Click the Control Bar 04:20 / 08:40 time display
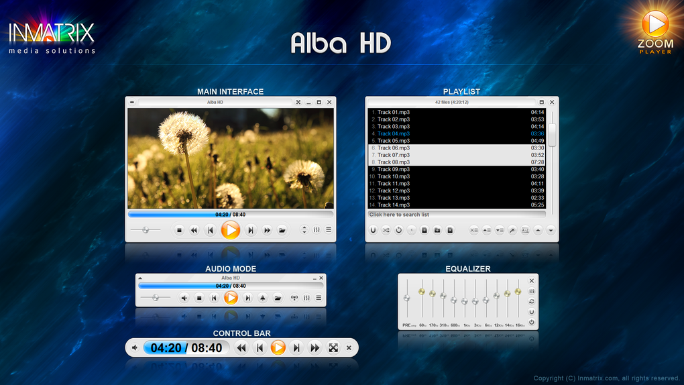 (186, 348)
